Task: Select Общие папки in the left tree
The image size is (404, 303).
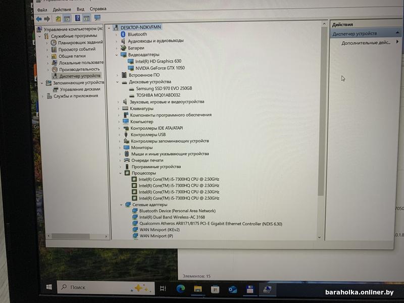Action: (x=72, y=56)
